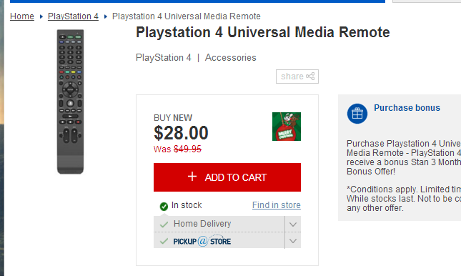Click the Home Delivery checkmark icon

(164, 225)
